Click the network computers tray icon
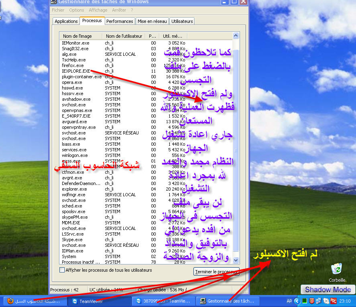The width and height of the screenshot is (356, 307). (319, 301)
